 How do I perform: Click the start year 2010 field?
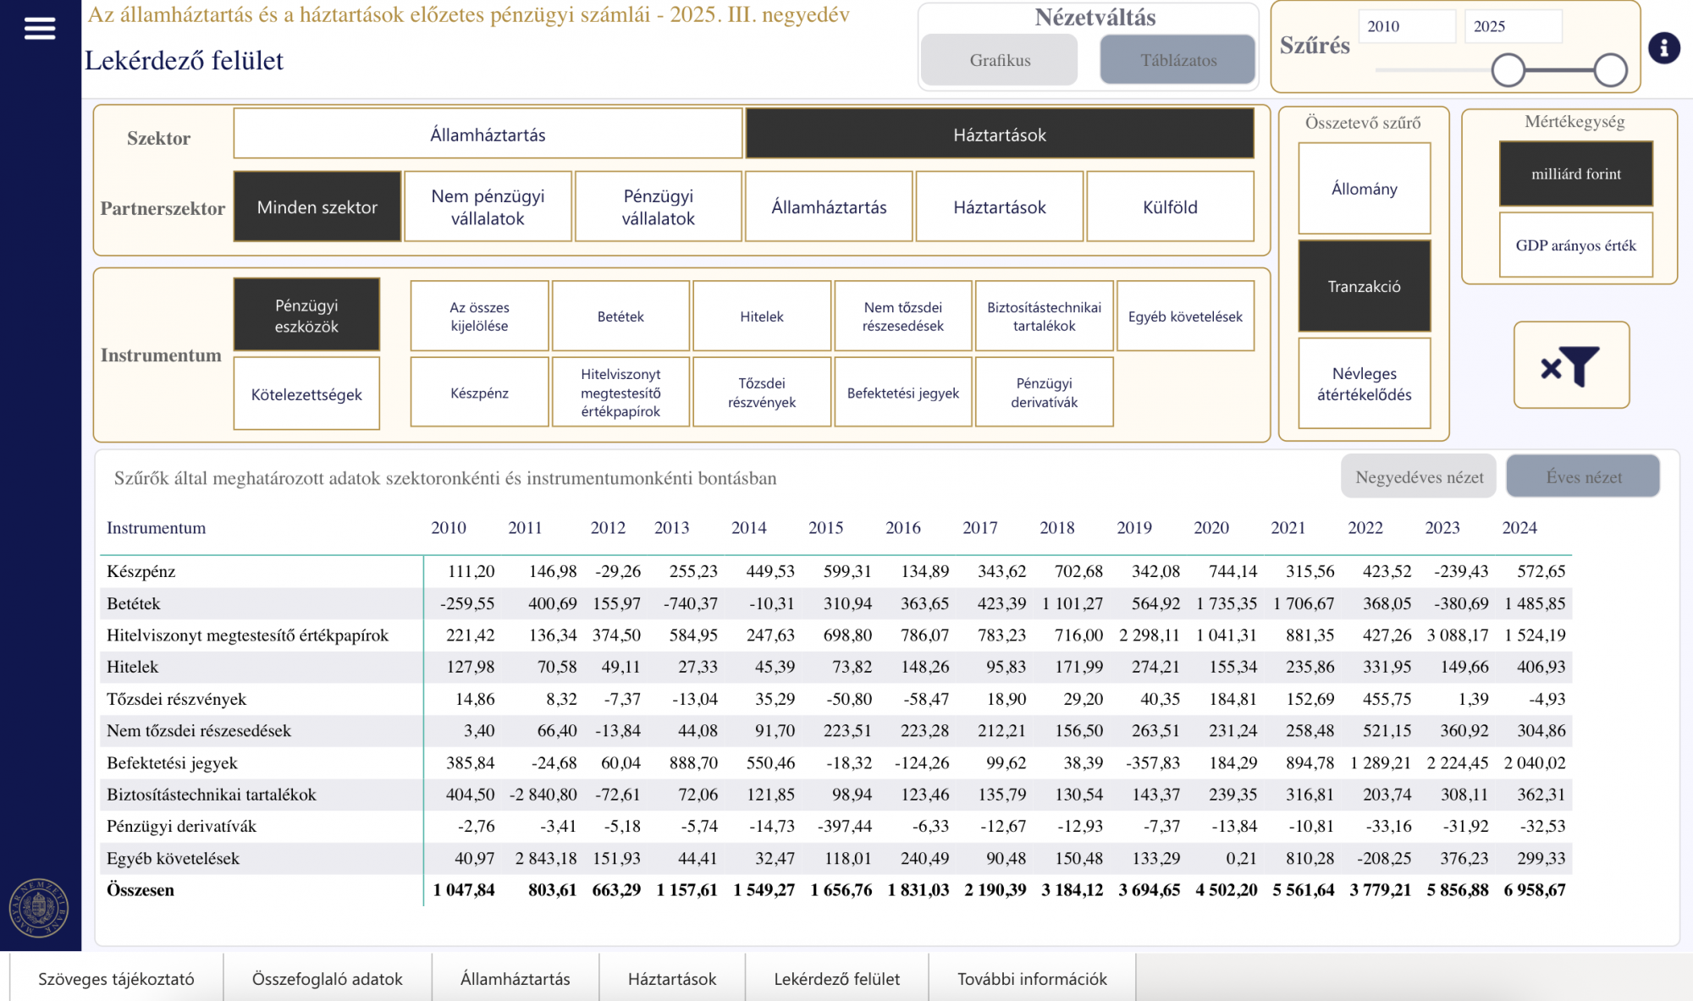1405,26
